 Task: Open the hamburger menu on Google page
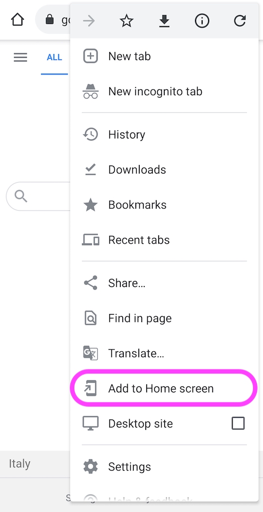coord(20,57)
